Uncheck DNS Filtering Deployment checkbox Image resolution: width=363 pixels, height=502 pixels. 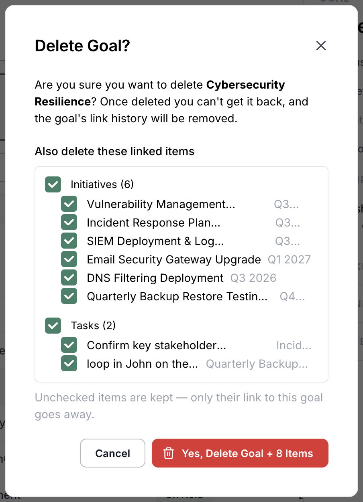tap(69, 278)
